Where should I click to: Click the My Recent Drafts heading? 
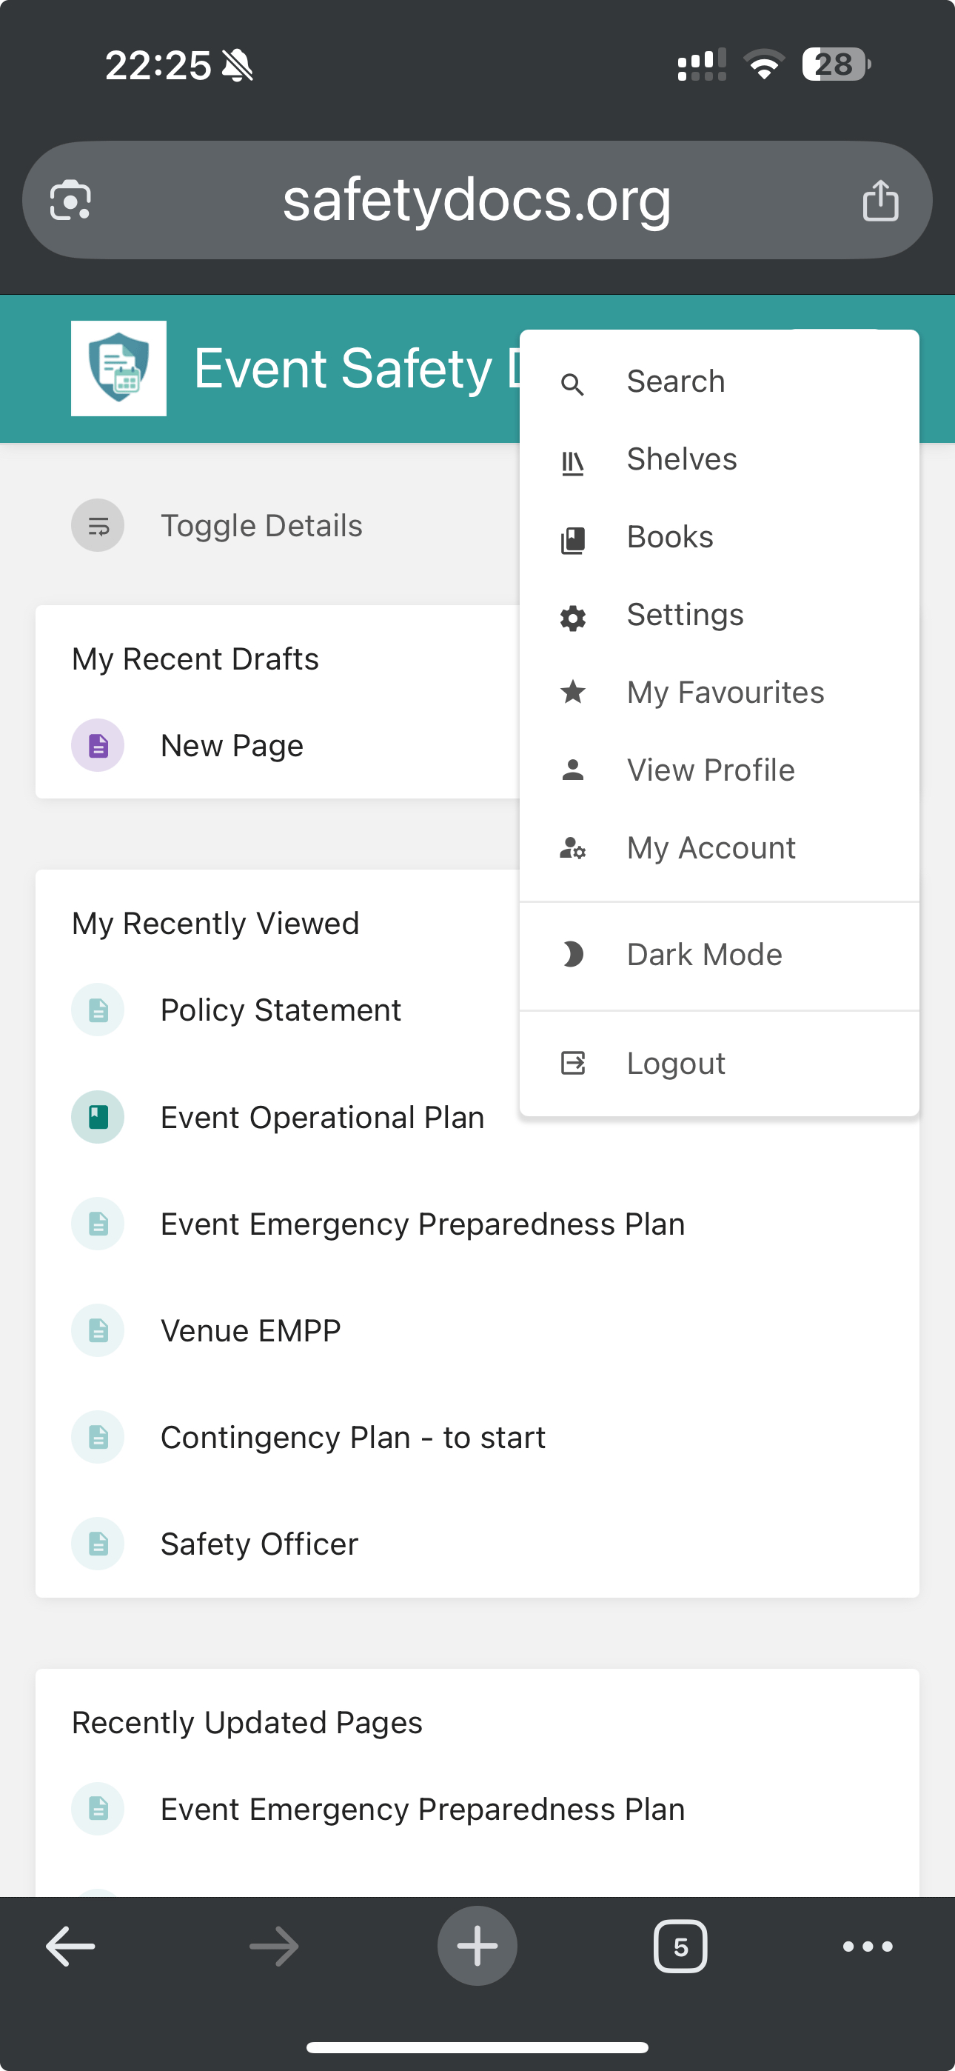point(195,659)
